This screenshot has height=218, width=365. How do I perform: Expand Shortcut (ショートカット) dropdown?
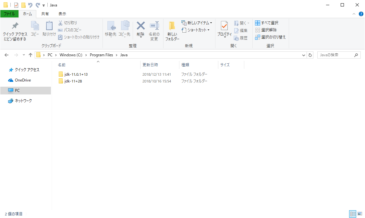pyautogui.click(x=208, y=30)
